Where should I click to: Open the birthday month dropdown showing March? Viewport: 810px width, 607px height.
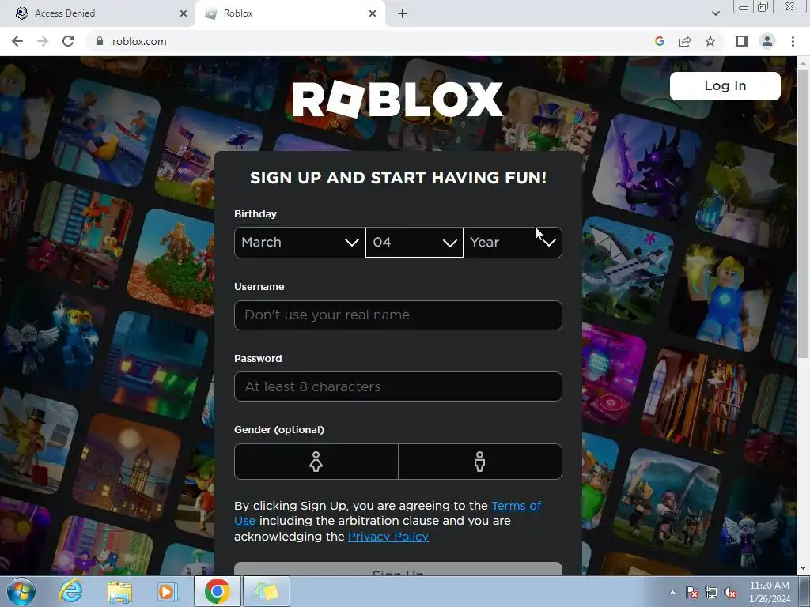(300, 242)
